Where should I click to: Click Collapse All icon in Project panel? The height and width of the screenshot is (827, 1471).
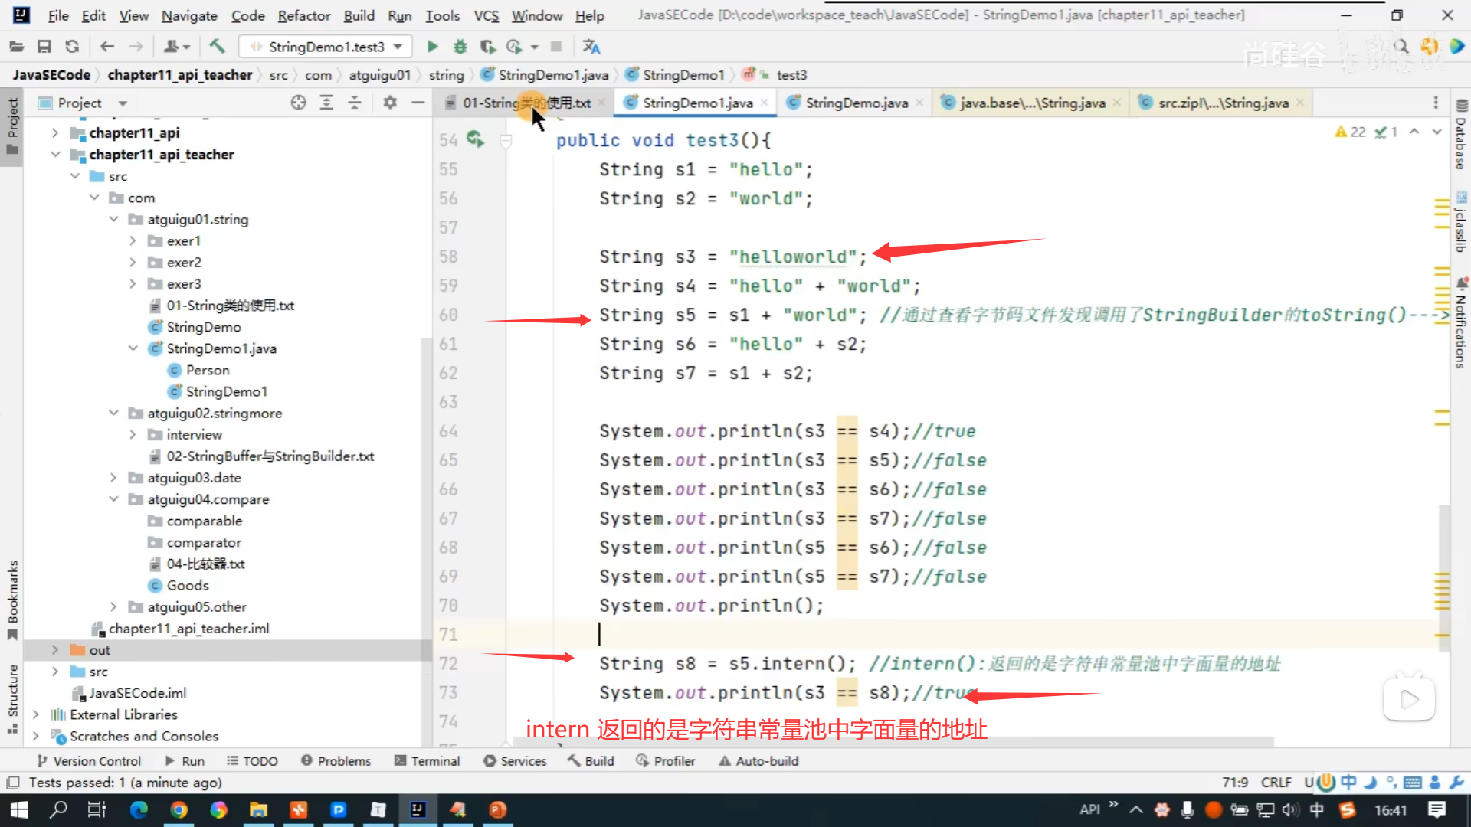pos(355,103)
